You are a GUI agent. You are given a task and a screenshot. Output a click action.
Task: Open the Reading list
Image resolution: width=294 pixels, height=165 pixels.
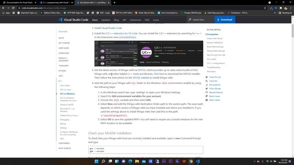pyautogui.click(x=285, y=13)
